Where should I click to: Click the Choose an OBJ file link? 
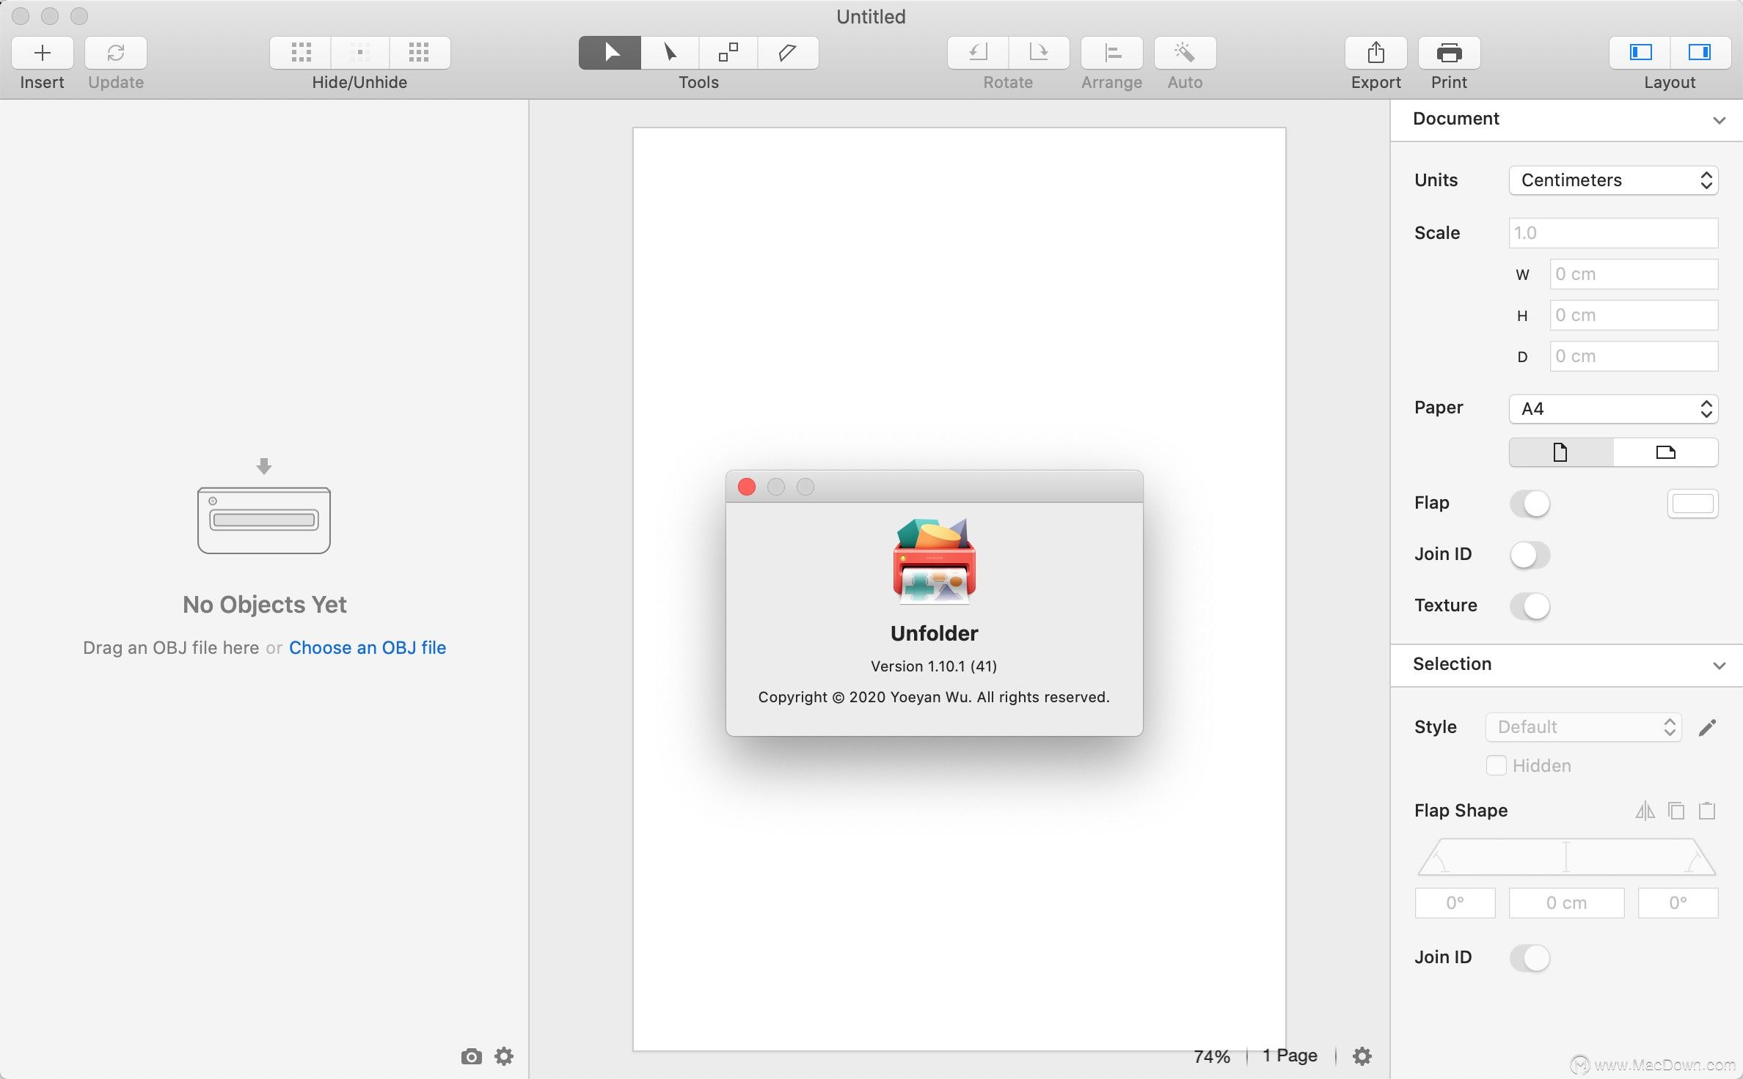pyautogui.click(x=368, y=647)
